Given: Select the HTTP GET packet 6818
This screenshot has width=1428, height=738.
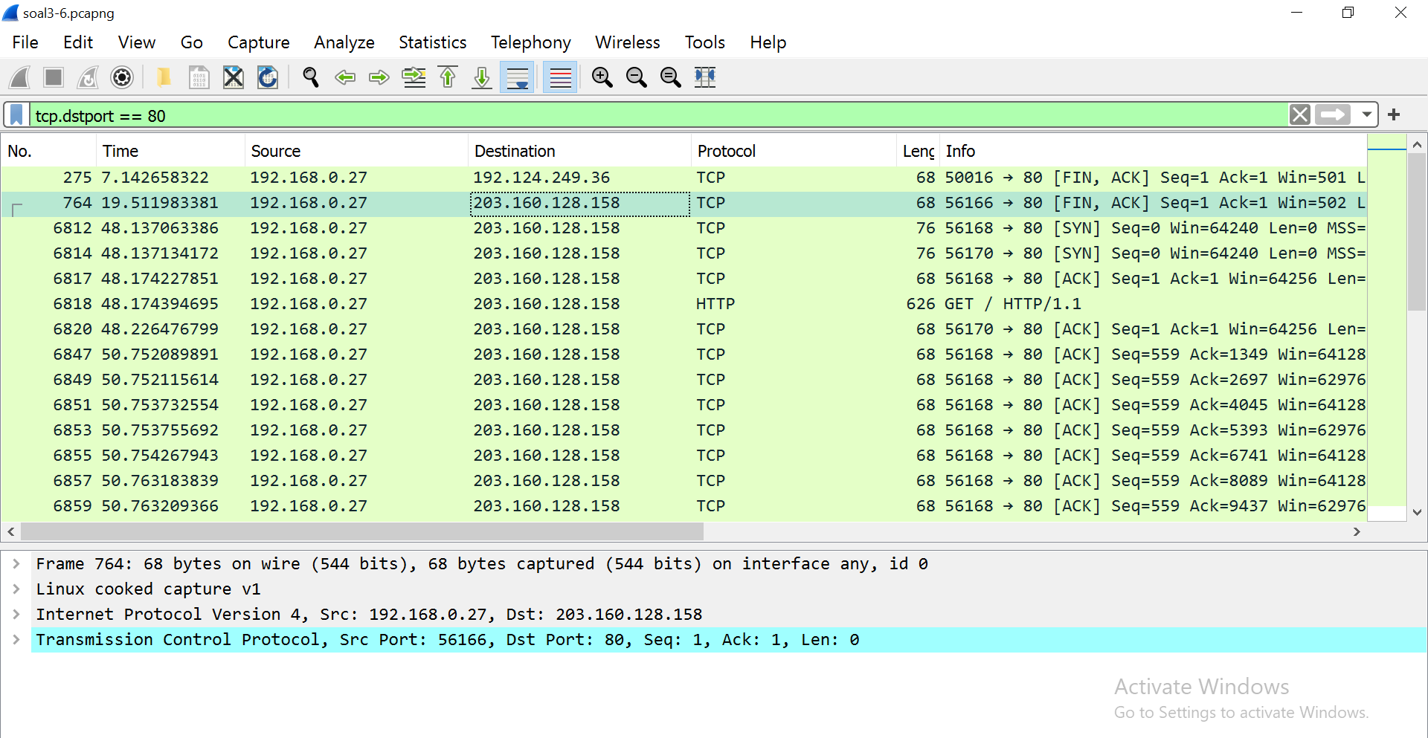Looking at the screenshot, I should pyautogui.click(x=684, y=304).
